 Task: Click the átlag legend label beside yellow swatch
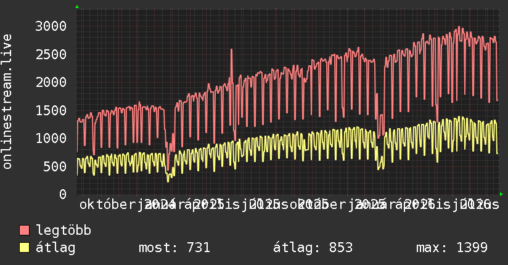(55, 248)
